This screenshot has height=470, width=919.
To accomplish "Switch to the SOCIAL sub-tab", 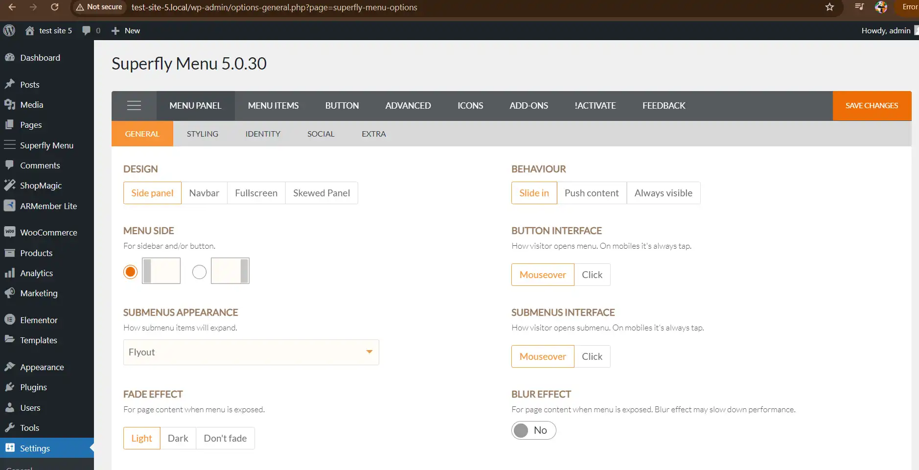I will click(x=321, y=134).
